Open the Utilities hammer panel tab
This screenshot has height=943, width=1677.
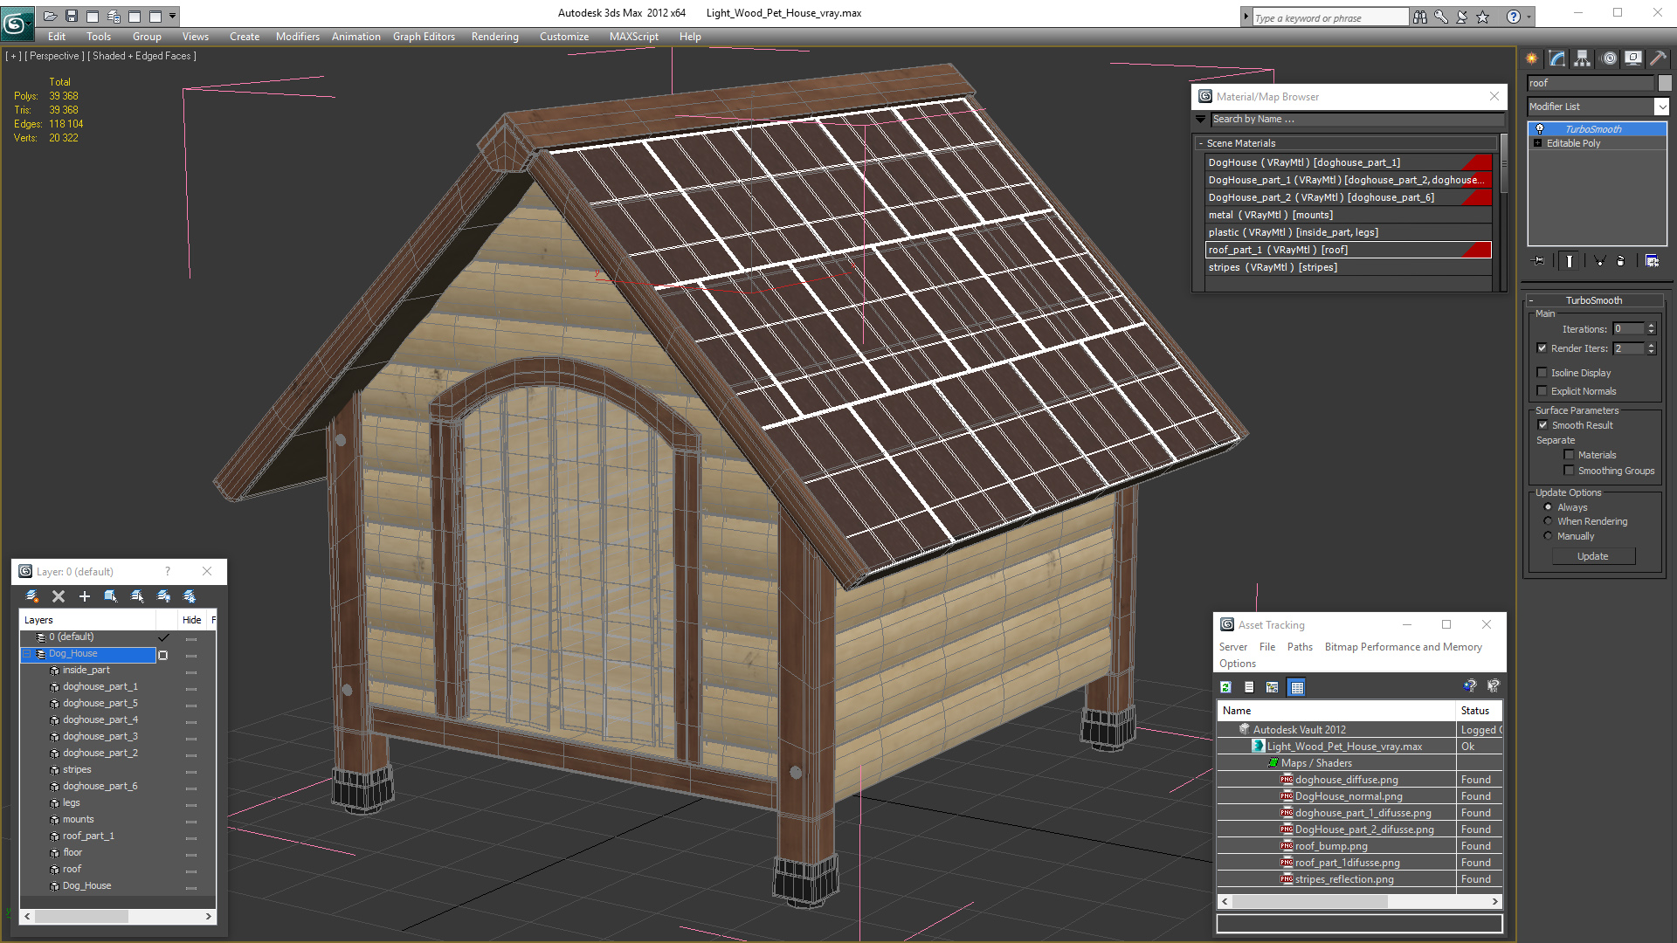pyautogui.click(x=1658, y=59)
